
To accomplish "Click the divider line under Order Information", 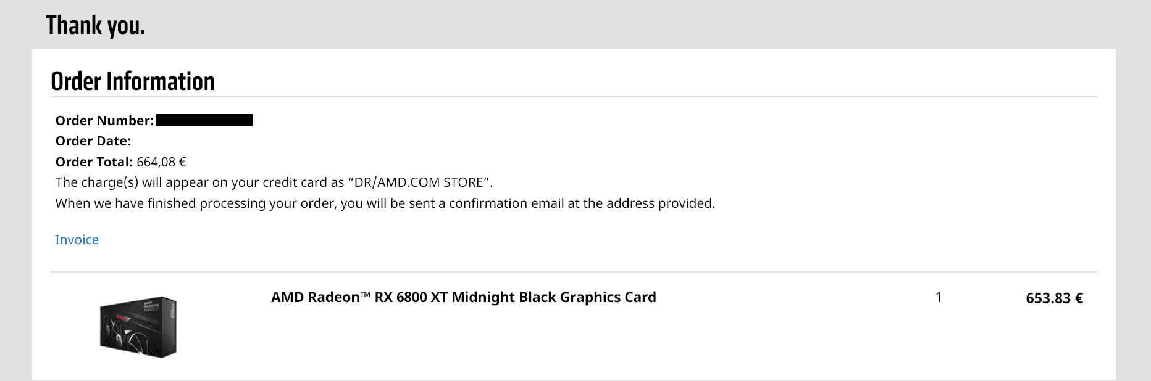I will tap(574, 97).
